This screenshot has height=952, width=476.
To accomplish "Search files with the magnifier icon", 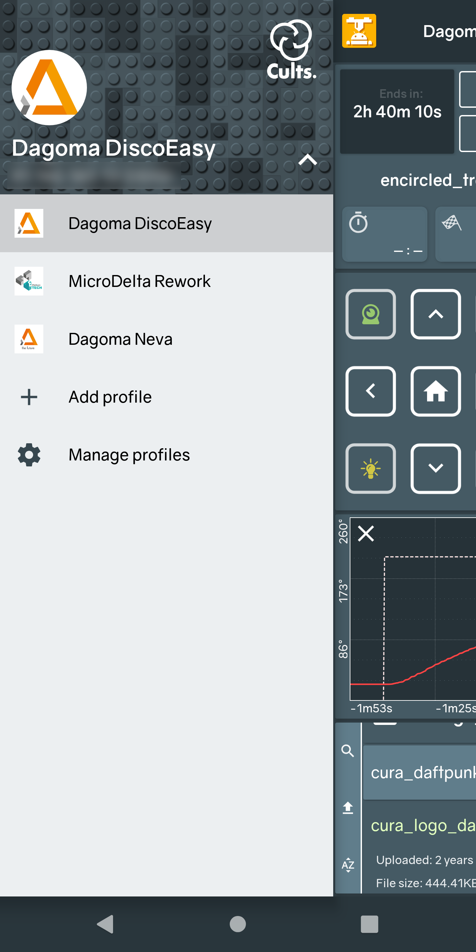I will click(347, 751).
